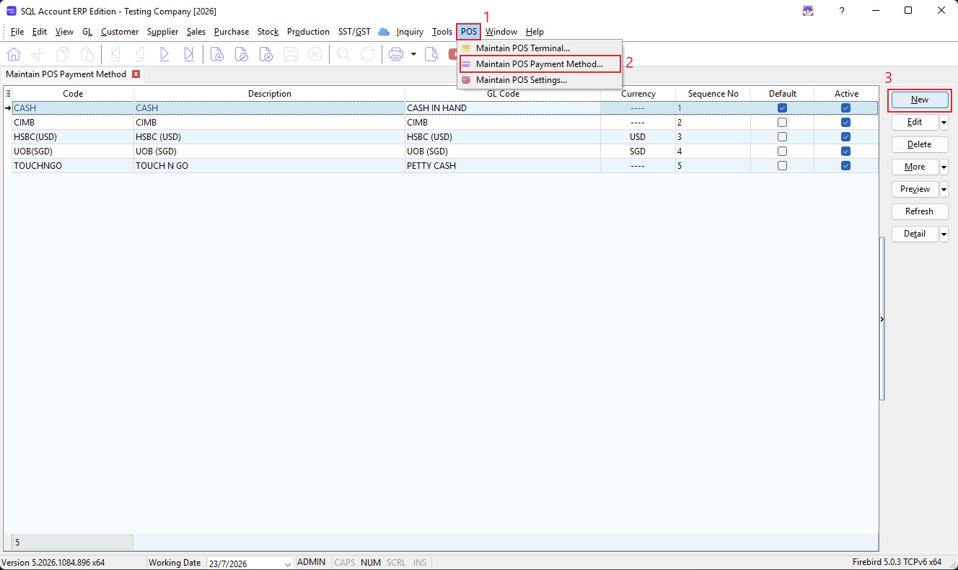The width and height of the screenshot is (958, 570).
Task: Click the circled X Cancel toolbar icon
Action: 315,54
